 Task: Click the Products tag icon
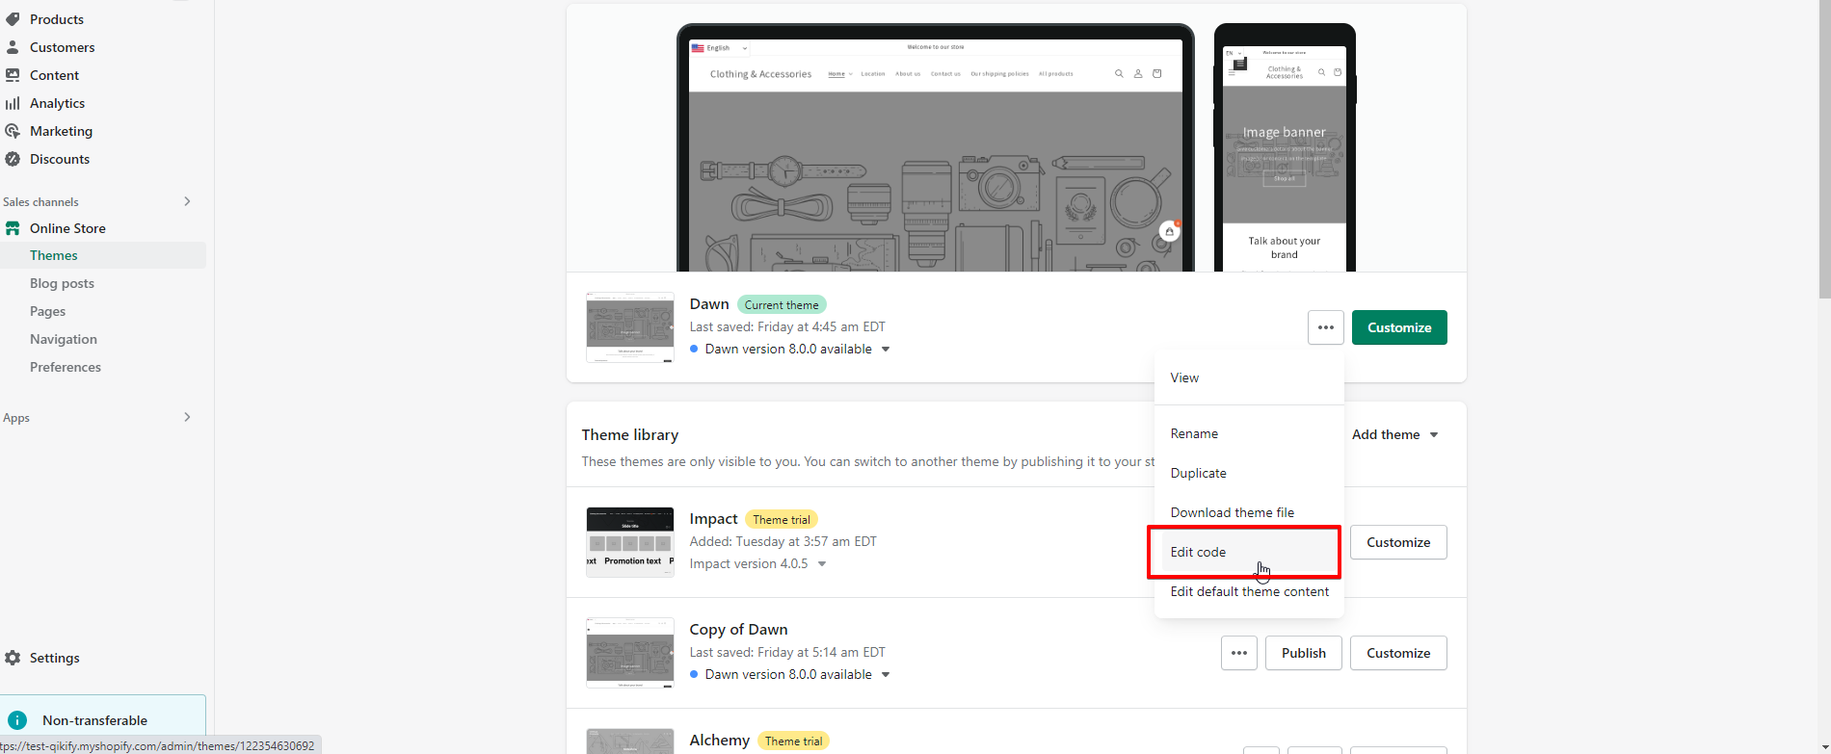pyautogui.click(x=13, y=19)
